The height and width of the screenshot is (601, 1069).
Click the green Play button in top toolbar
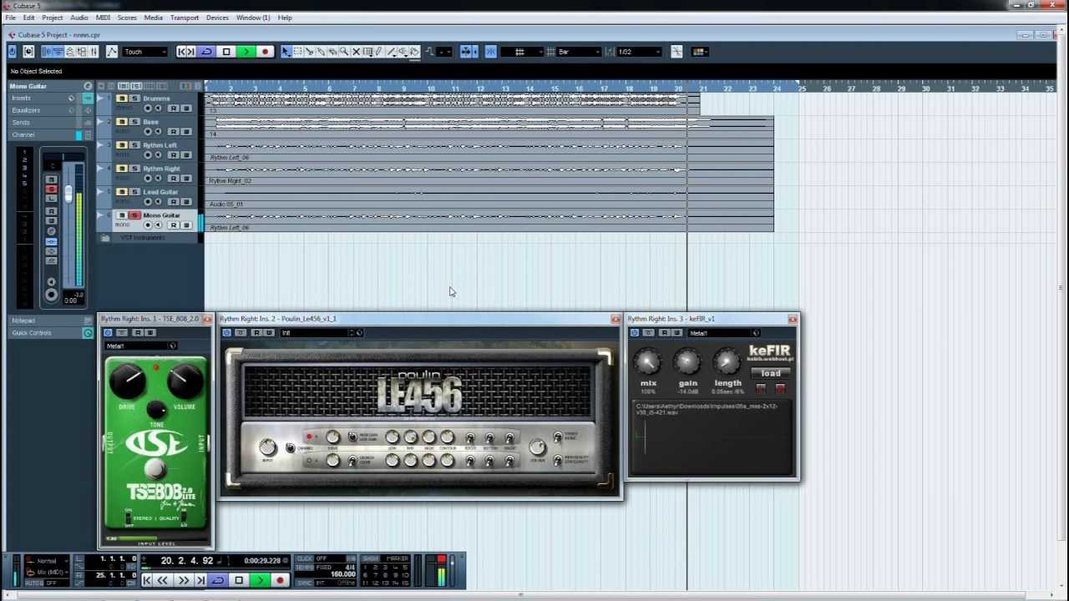point(246,52)
